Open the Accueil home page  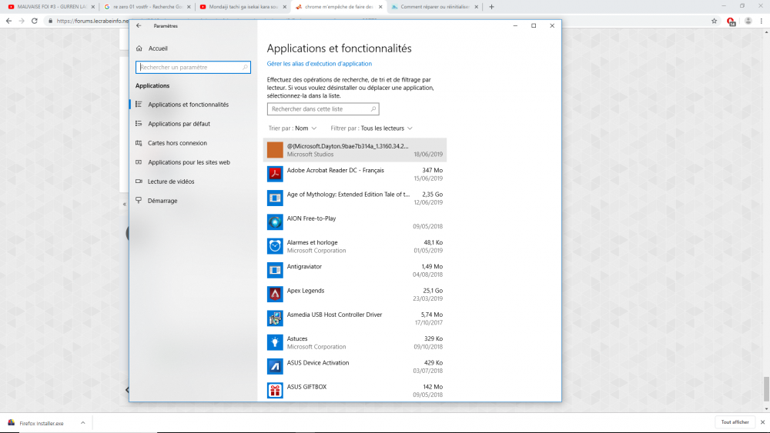coord(157,48)
